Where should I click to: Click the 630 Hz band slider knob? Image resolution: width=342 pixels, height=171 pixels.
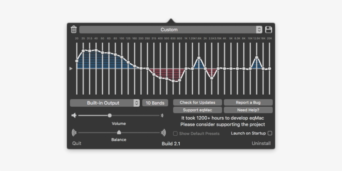coord(173,81)
